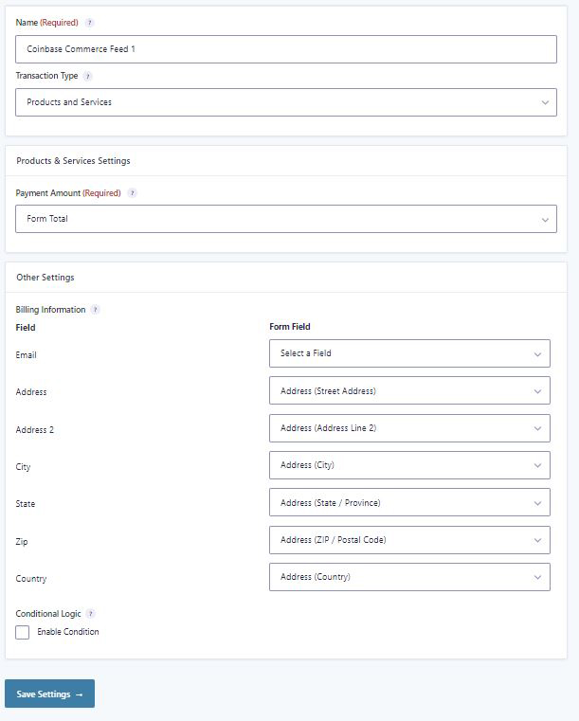The height and width of the screenshot is (721, 579).
Task: Click the help icon next to Name
Action: click(90, 23)
